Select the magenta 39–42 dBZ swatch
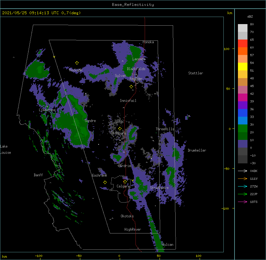This screenshot has height=260, width=266. 243,97
